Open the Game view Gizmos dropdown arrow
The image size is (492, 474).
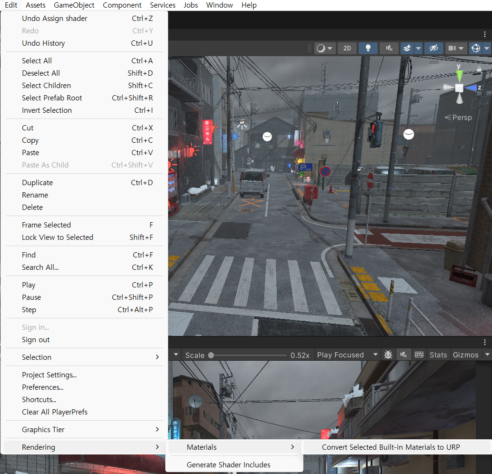tap(487, 355)
